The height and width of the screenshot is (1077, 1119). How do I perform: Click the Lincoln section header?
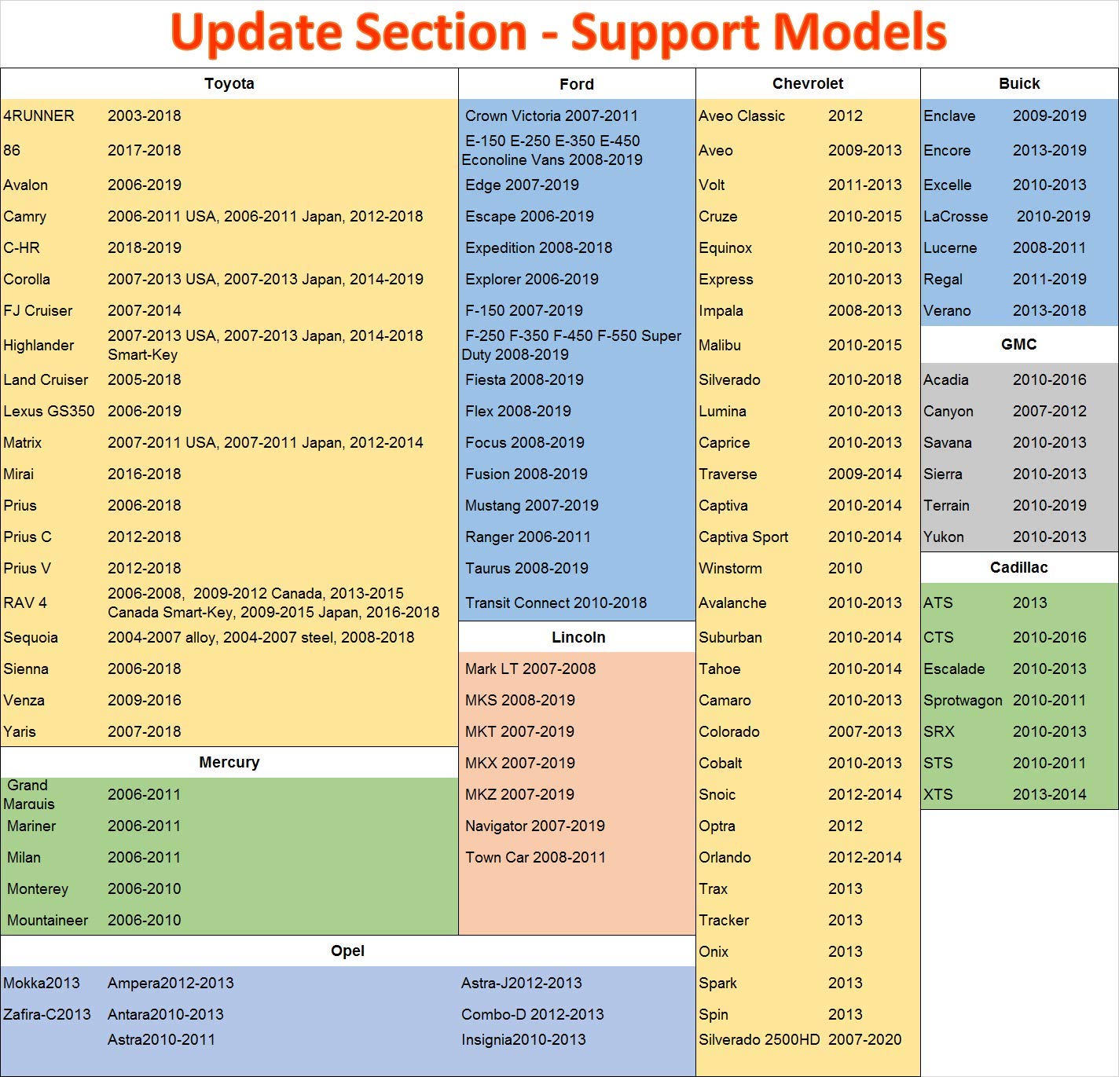(578, 637)
